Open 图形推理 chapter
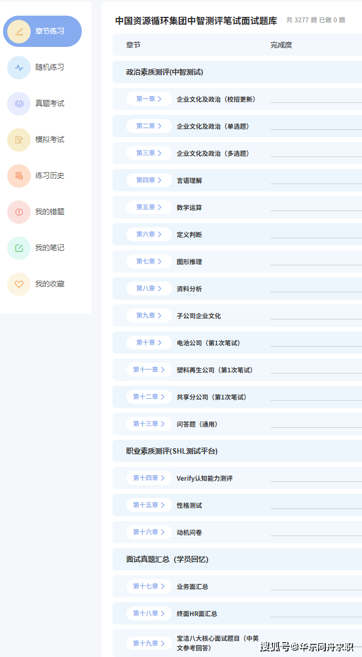Screen dimensions: 362x657 189,262
